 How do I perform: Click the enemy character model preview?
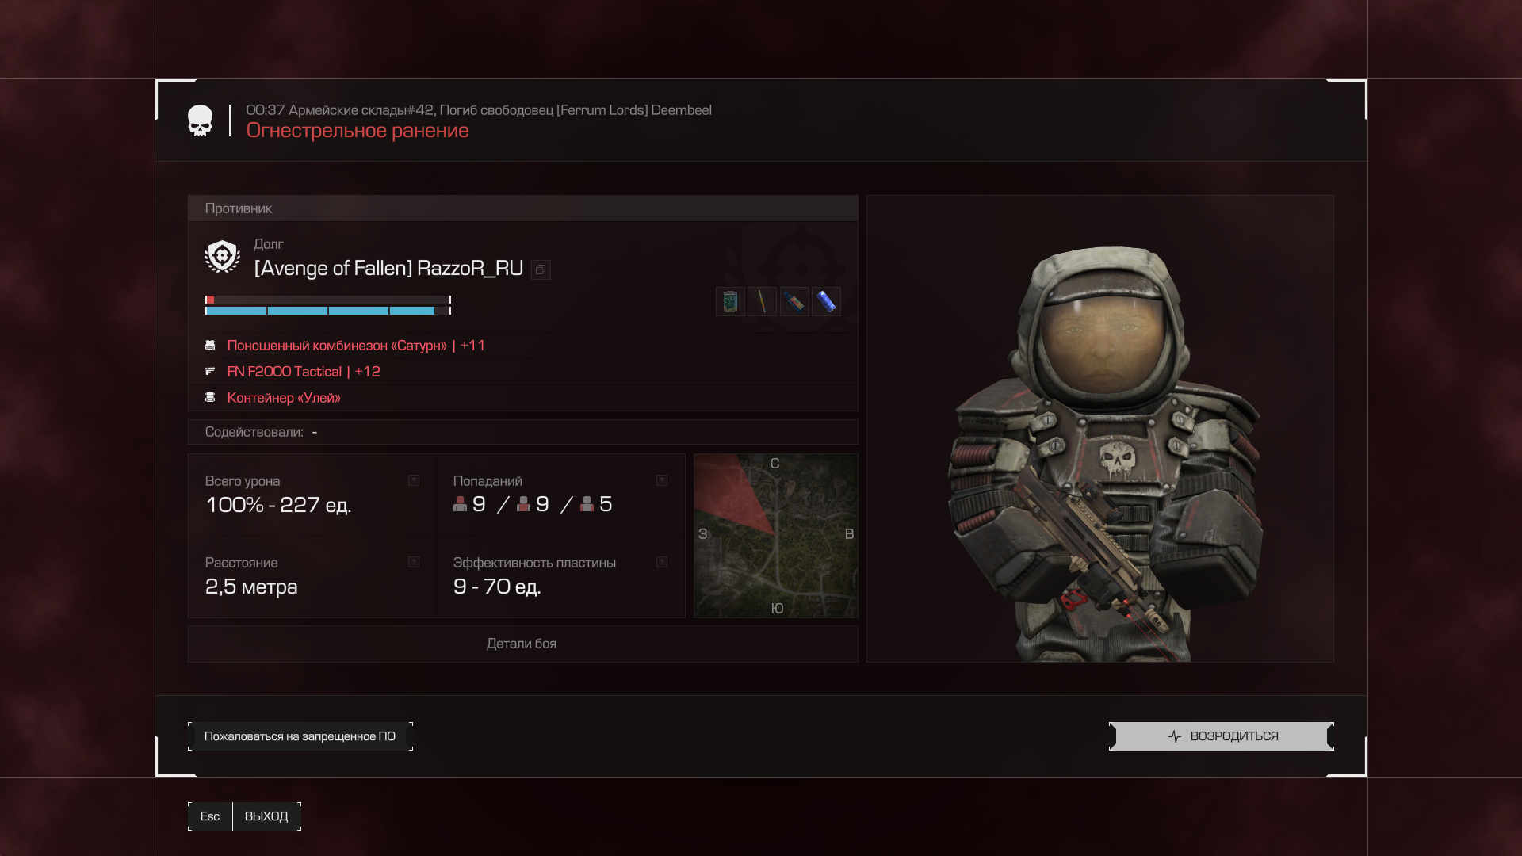point(1100,429)
